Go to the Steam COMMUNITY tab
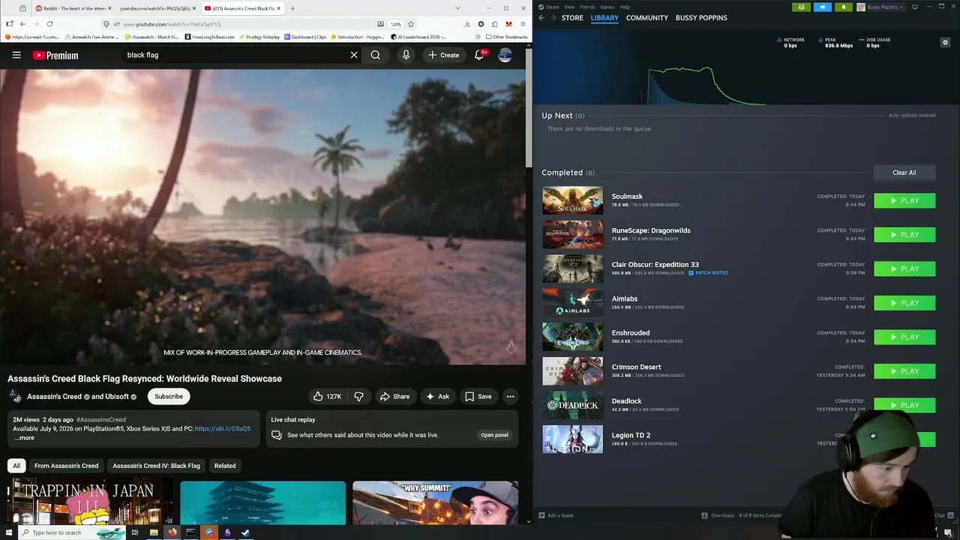The image size is (960, 540). pos(647,18)
